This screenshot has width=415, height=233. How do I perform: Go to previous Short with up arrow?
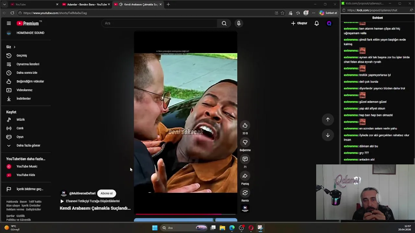click(x=328, y=119)
